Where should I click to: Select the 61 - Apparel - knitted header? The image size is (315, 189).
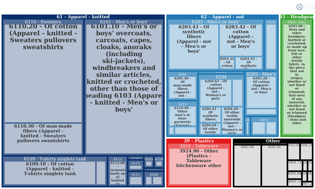pyautogui.click(x=83, y=17)
